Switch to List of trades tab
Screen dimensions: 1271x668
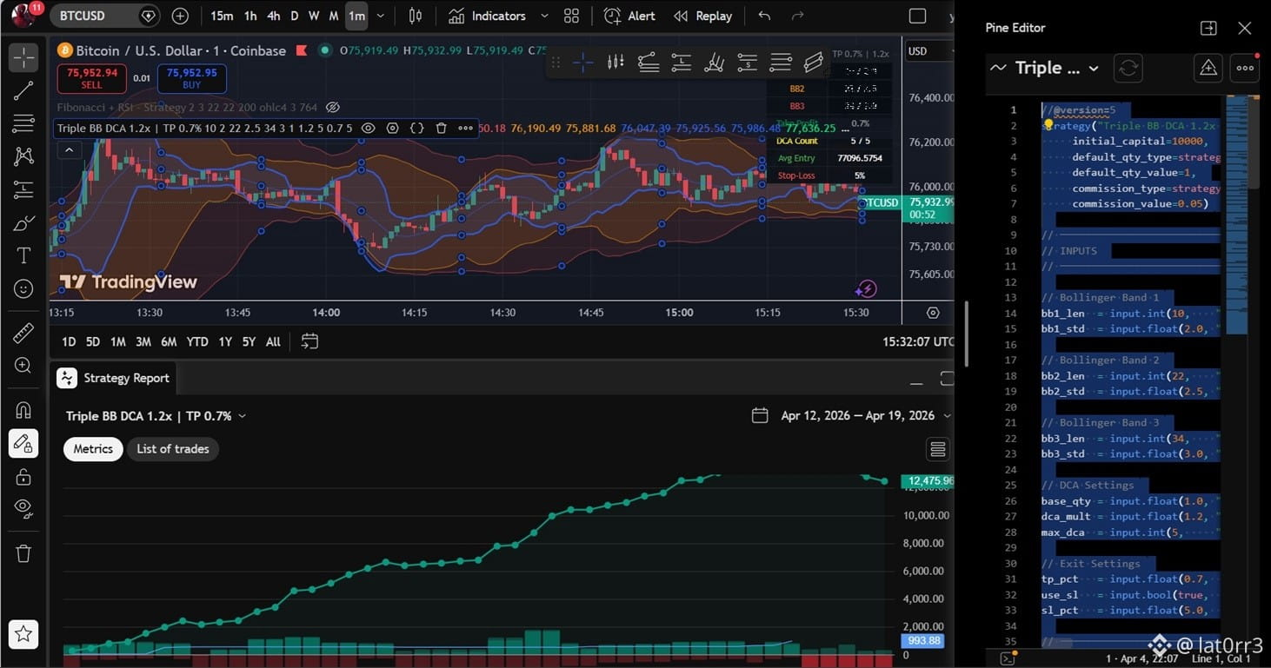[x=173, y=449]
